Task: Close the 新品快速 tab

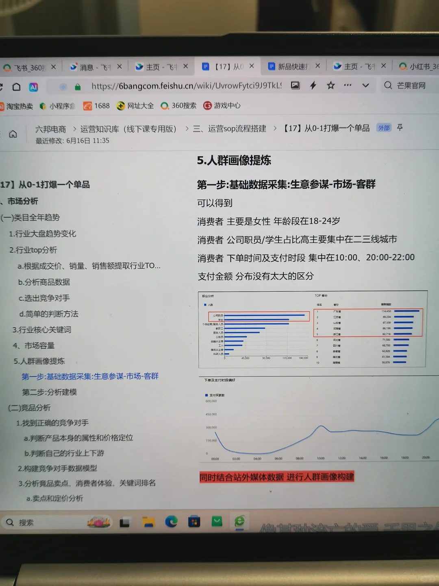Action: (317, 66)
